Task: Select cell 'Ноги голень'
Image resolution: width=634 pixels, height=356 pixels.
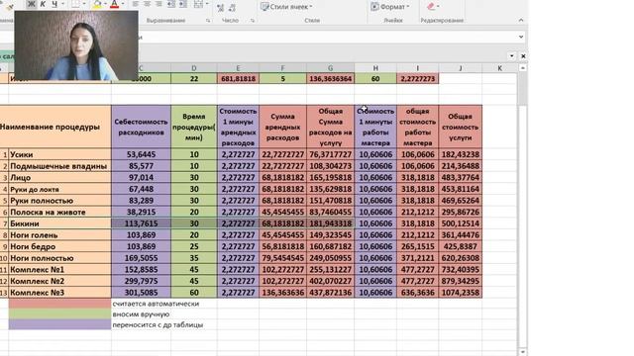Action: tap(59, 235)
